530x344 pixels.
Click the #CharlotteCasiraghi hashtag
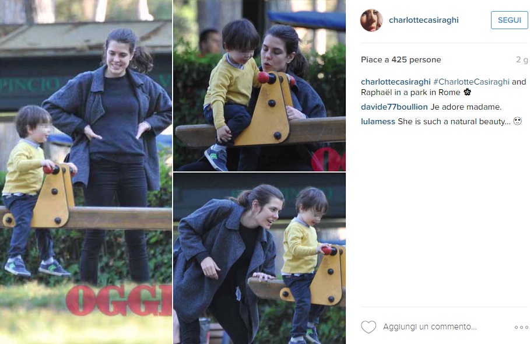coord(471,82)
